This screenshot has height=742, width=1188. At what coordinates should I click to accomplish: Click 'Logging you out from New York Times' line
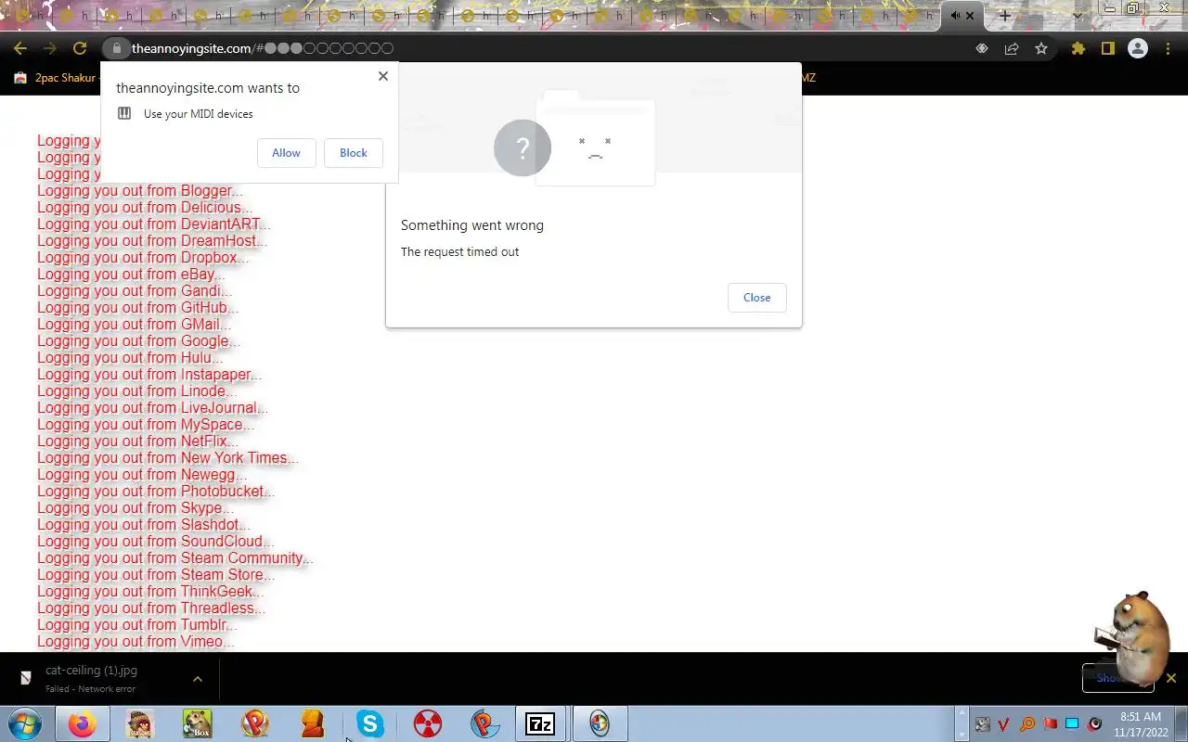click(168, 458)
